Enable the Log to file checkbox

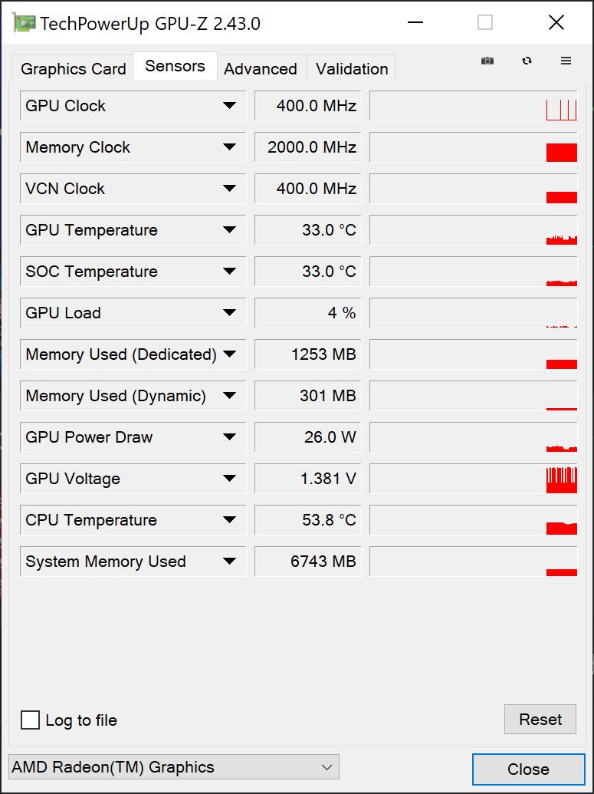click(31, 720)
